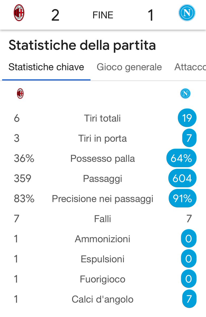Switch to the Gioco generale tab
Viewport: 206px width, 317px height.
(x=129, y=67)
